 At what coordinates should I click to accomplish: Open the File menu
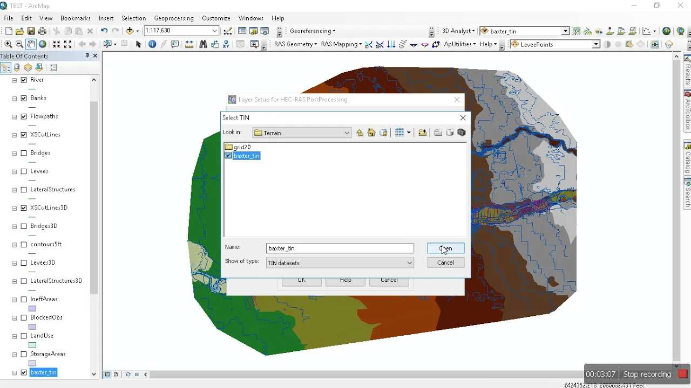[x=9, y=18]
